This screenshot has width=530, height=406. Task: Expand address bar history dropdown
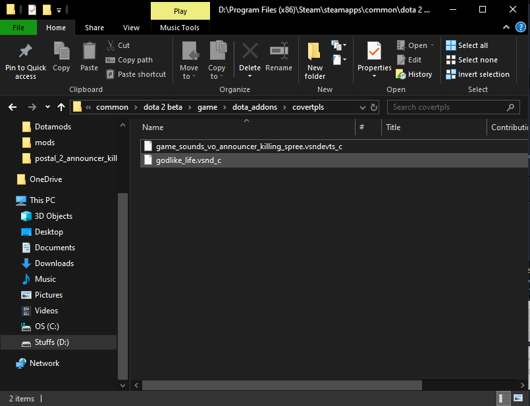(x=362, y=108)
